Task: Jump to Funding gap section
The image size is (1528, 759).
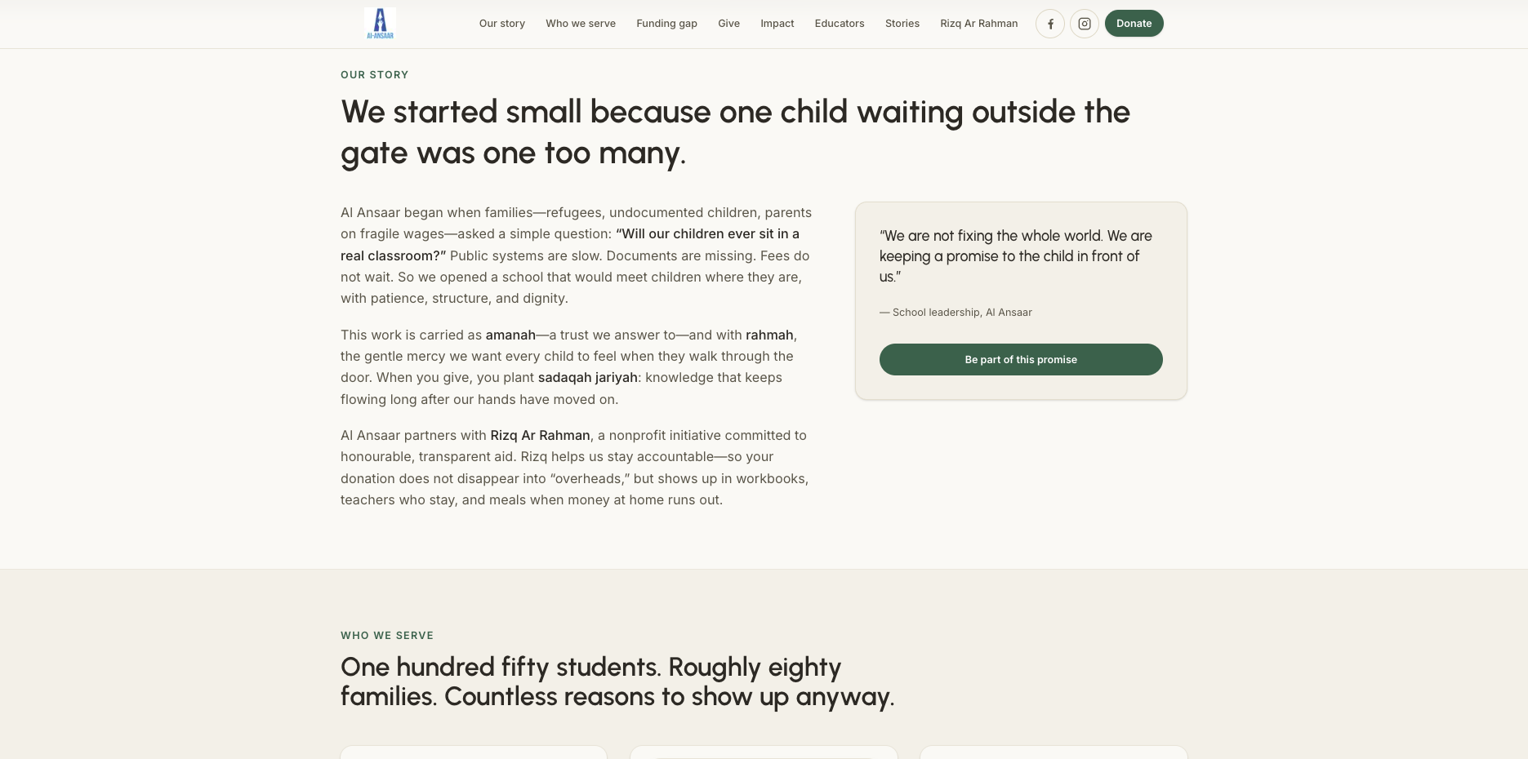Action: [666, 24]
